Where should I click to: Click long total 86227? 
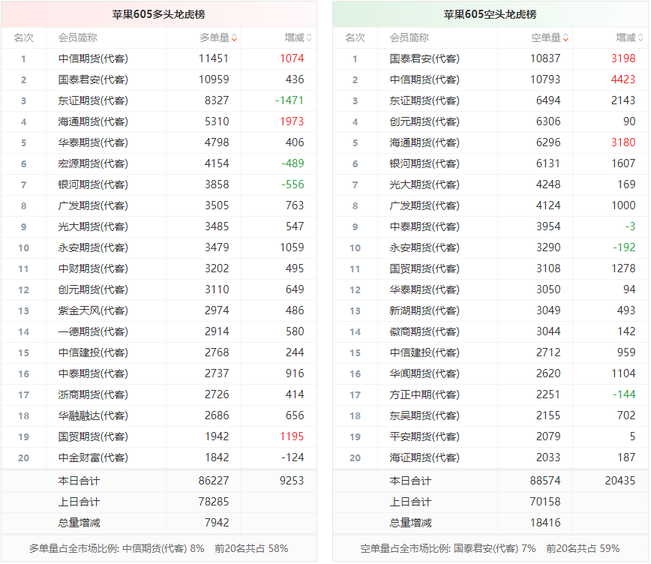coord(214,481)
